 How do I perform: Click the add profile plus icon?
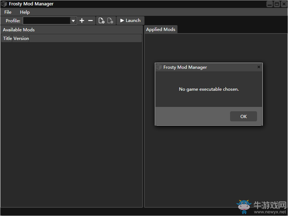pos(82,21)
